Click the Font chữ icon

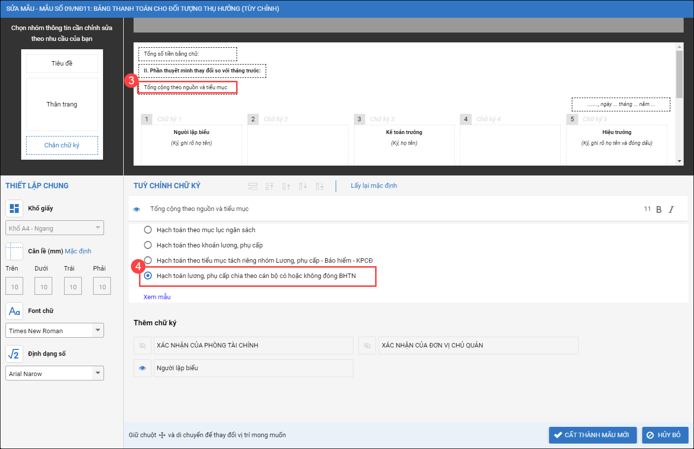(14, 311)
